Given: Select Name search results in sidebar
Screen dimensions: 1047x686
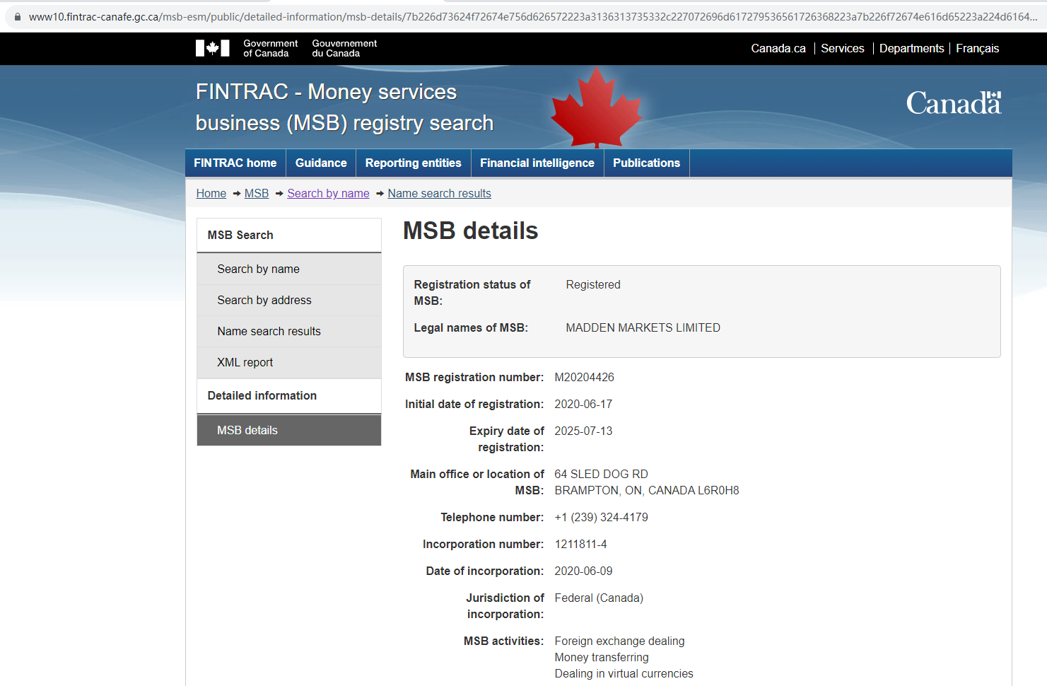Looking at the screenshot, I should tap(289, 331).
